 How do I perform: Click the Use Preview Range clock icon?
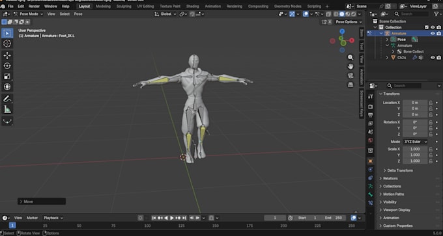(291, 218)
